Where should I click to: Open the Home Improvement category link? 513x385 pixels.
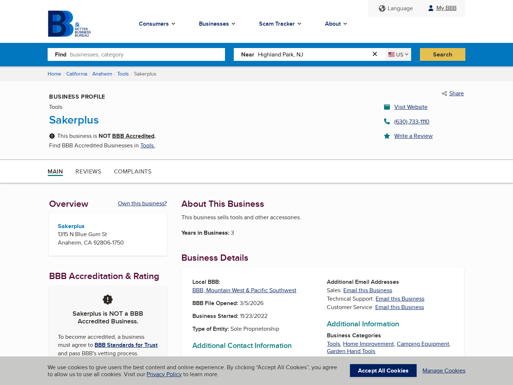click(x=368, y=344)
